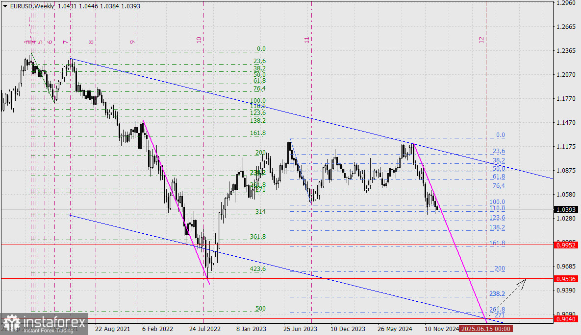
Task: Click the dashed arrow head near 0.9536
Action: 524,281
